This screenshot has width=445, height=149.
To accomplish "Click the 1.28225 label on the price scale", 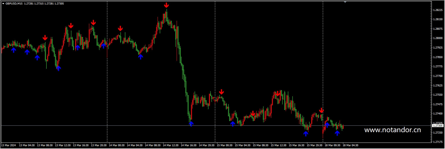I will point(438,10).
